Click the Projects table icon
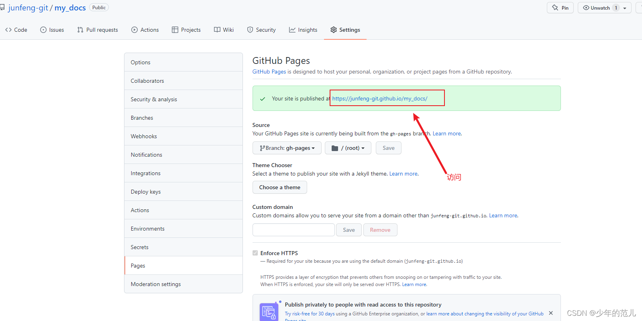This screenshot has width=642, height=321. pyautogui.click(x=175, y=30)
